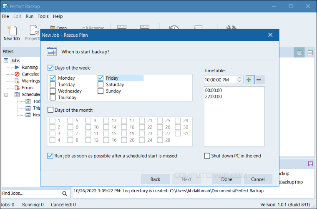Select the Cancelled filter

click(30, 74)
